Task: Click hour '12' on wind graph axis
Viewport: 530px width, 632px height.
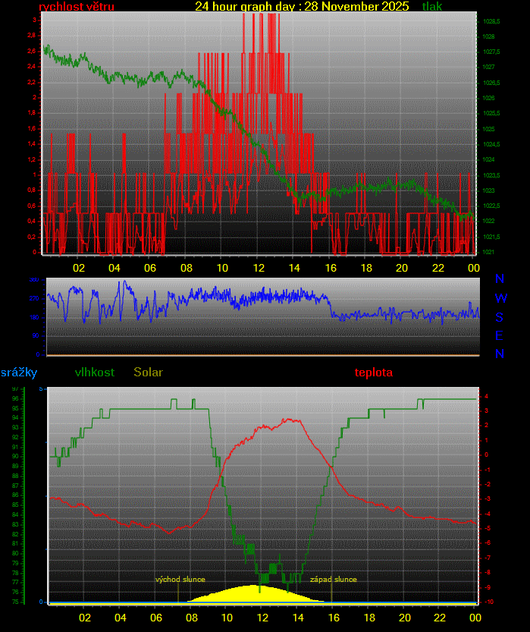Action: [x=259, y=268]
